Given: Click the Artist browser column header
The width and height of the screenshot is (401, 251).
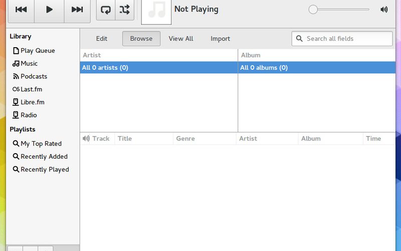Looking at the screenshot, I should [159, 55].
